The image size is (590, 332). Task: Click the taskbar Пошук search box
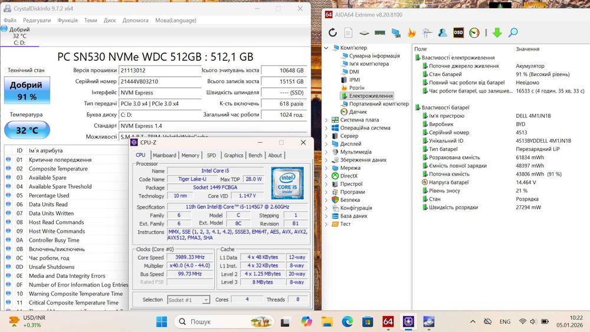click(x=225, y=321)
